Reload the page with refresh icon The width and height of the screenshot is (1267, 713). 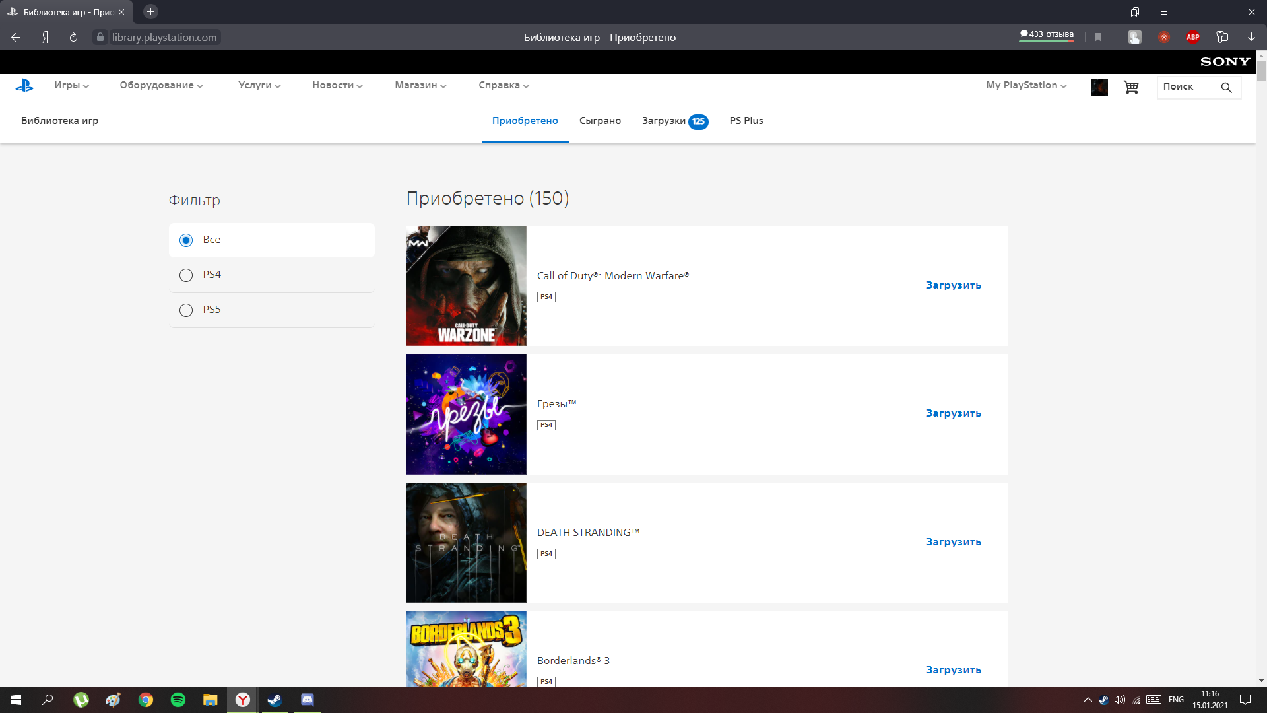coord(73,37)
